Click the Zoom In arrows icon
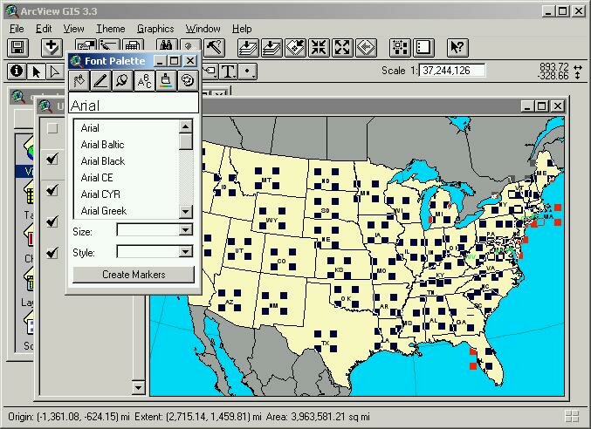Image resolution: width=591 pixels, height=429 pixels. click(x=319, y=48)
